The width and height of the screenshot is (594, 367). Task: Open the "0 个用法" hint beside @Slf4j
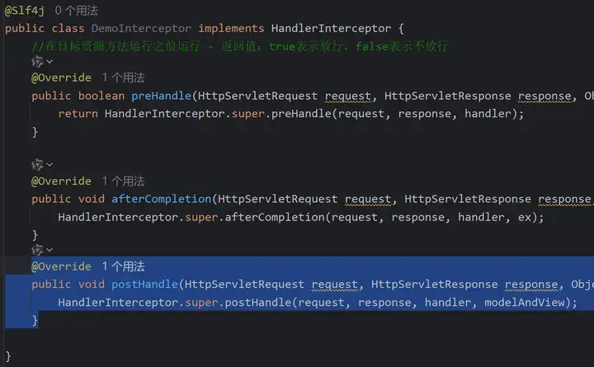pyautogui.click(x=76, y=11)
